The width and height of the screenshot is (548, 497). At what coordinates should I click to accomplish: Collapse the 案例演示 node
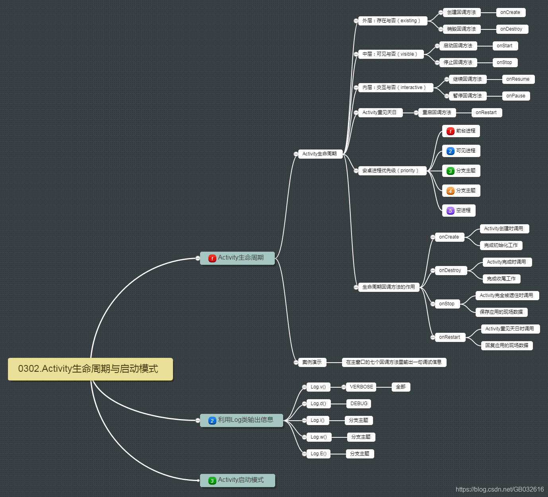tap(296, 362)
